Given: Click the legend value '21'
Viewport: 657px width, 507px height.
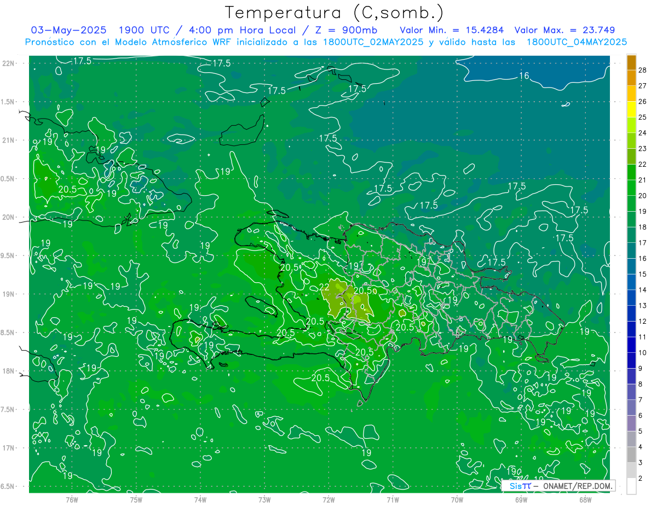Looking at the screenshot, I should pos(642,180).
